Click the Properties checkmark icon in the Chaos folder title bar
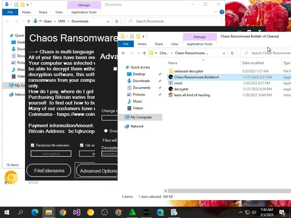 coord(132,36)
